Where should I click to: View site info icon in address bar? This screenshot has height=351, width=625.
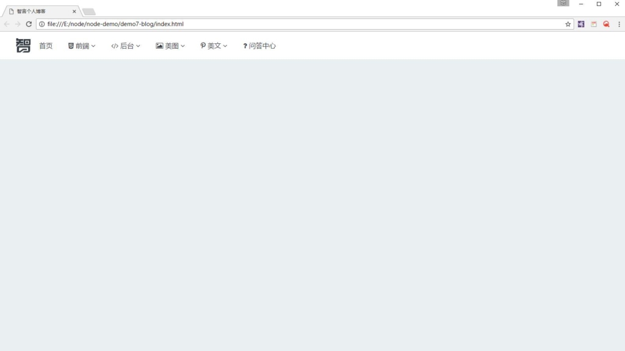click(x=42, y=24)
